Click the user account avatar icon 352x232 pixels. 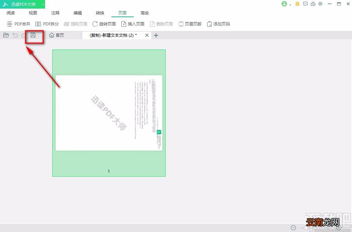(x=284, y=4)
